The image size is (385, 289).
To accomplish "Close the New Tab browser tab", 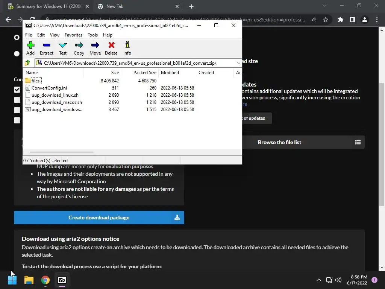I will click(x=177, y=7).
